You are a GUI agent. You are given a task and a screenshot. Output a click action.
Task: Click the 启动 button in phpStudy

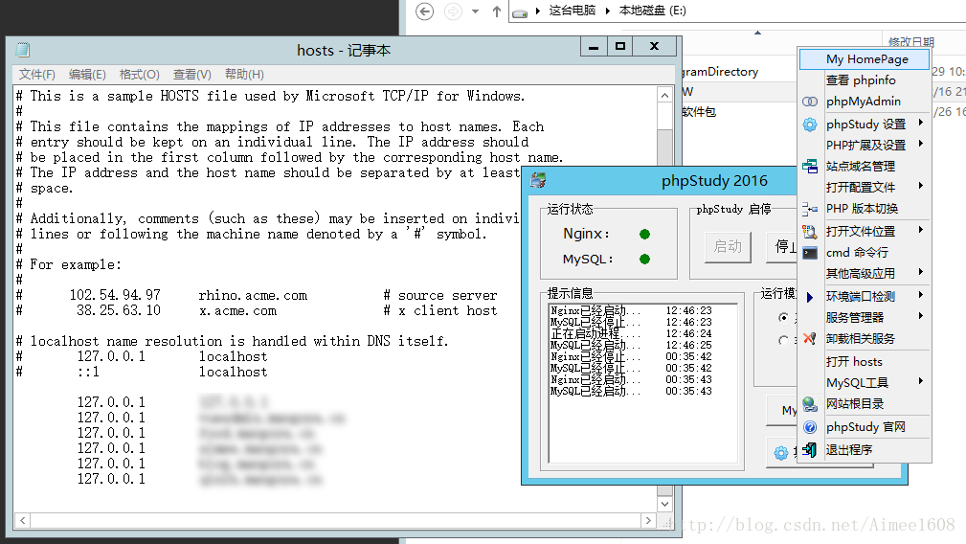[728, 247]
